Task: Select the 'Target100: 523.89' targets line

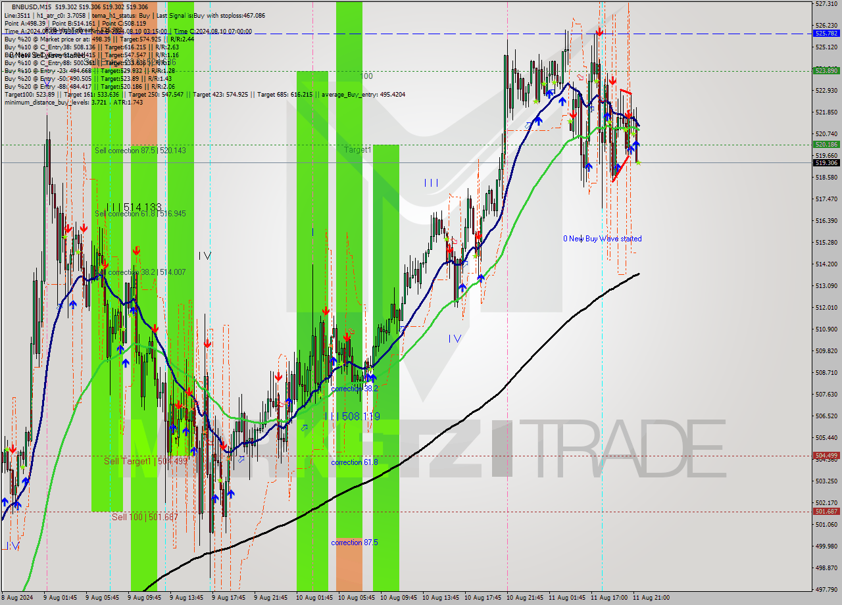Action: pos(205,94)
